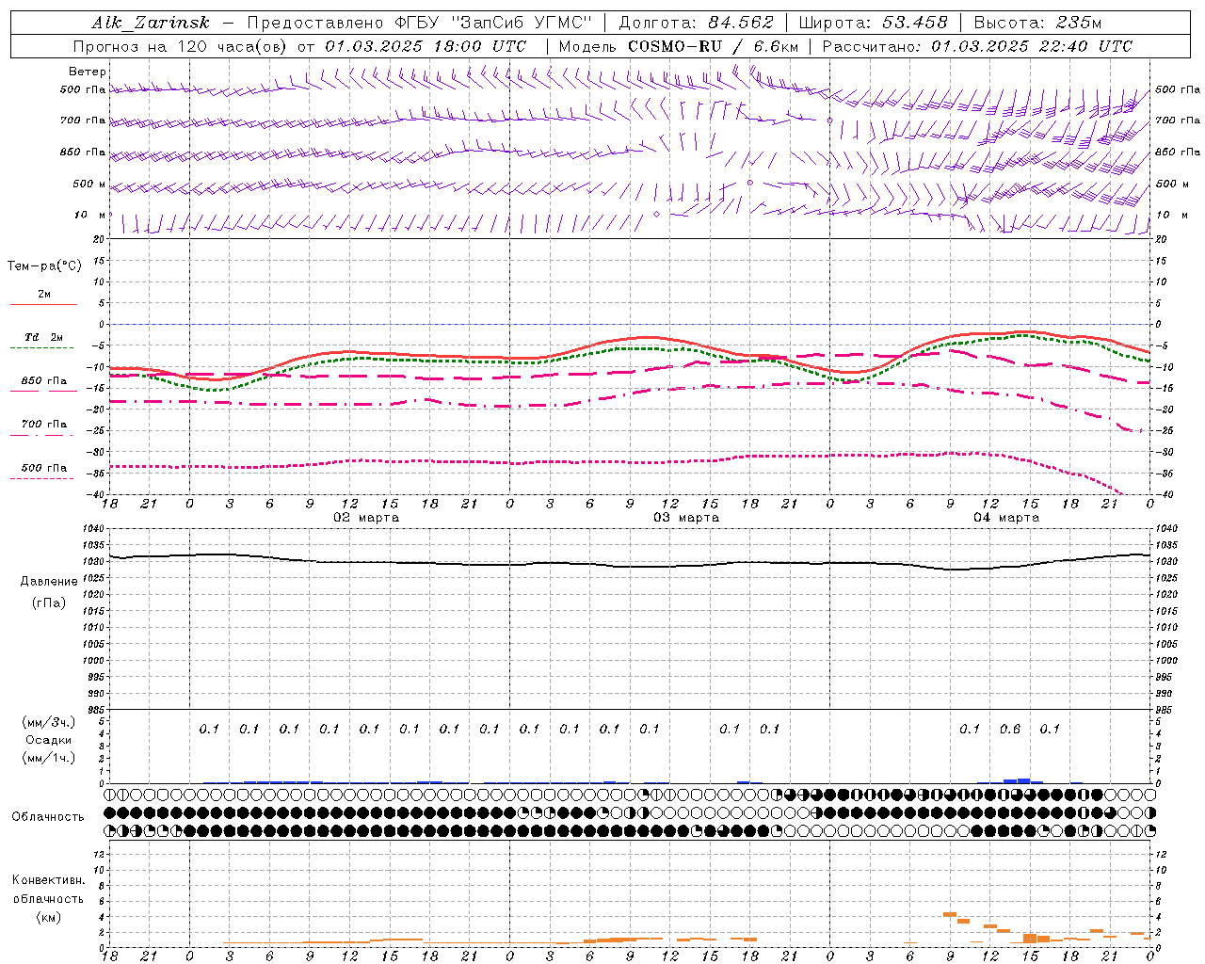Click the 'Давление' pressure panel label
Viewport: 1205px width, 964px height.
tap(49, 582)
